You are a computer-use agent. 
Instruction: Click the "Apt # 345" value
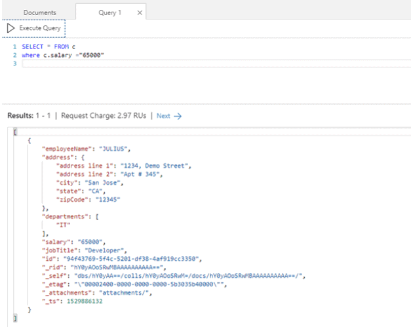click(140, 174)
